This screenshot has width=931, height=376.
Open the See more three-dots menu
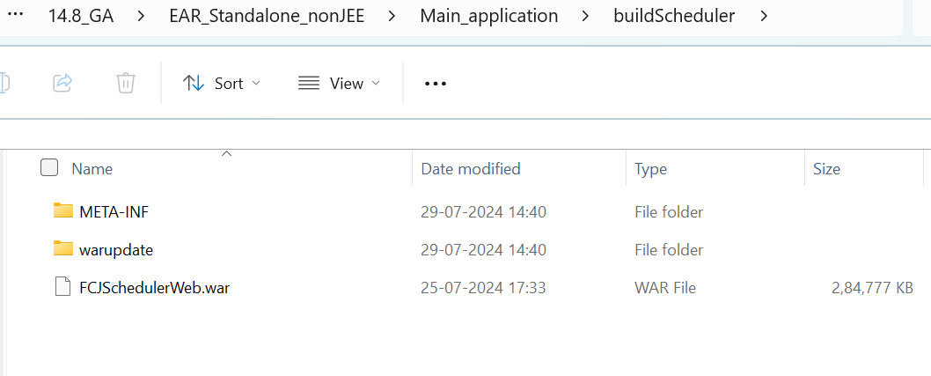pos(436,84)
